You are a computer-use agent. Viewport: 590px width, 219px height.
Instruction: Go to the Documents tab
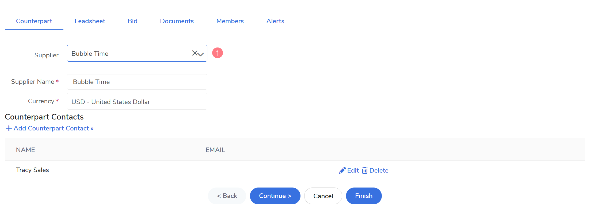click(177, 21)
